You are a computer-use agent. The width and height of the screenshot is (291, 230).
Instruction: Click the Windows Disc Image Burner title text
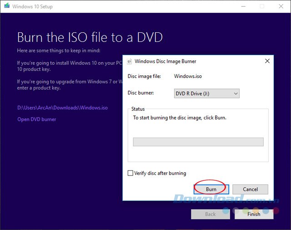[x=166, y=61]
